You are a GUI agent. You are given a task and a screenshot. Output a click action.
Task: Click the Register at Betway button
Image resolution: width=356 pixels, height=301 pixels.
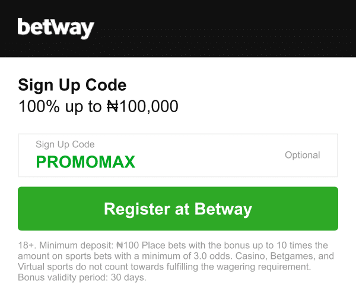tap(178, 209)
